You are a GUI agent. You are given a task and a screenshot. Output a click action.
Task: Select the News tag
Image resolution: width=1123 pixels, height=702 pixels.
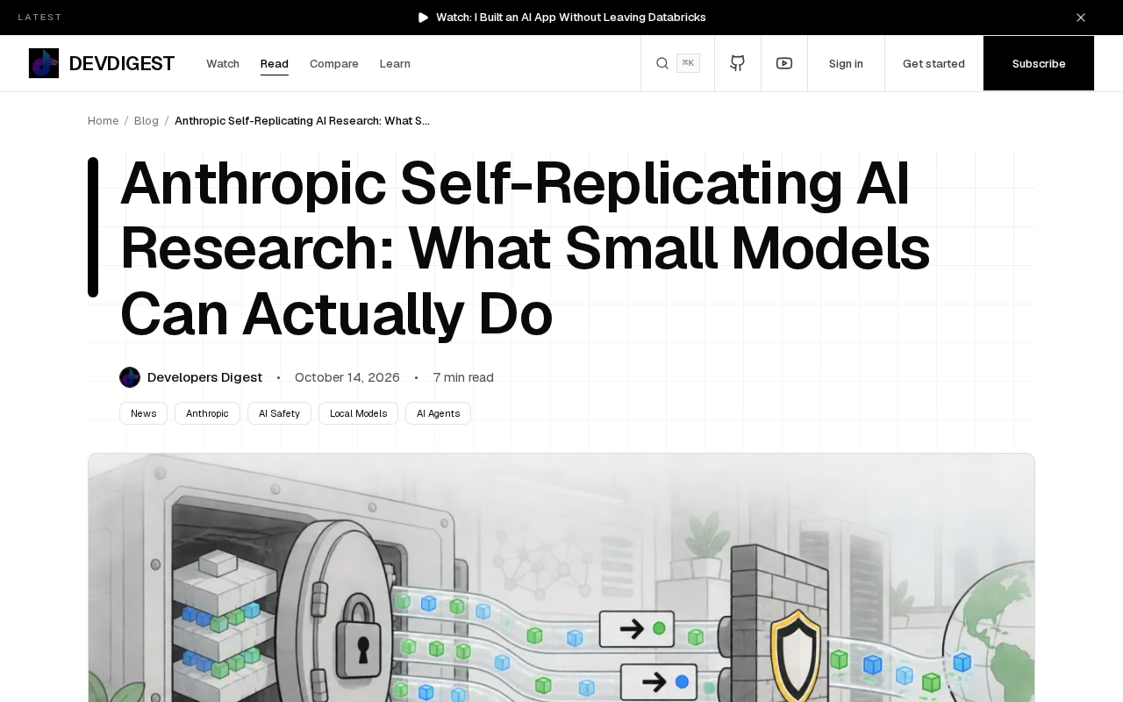tap(143, 413)
